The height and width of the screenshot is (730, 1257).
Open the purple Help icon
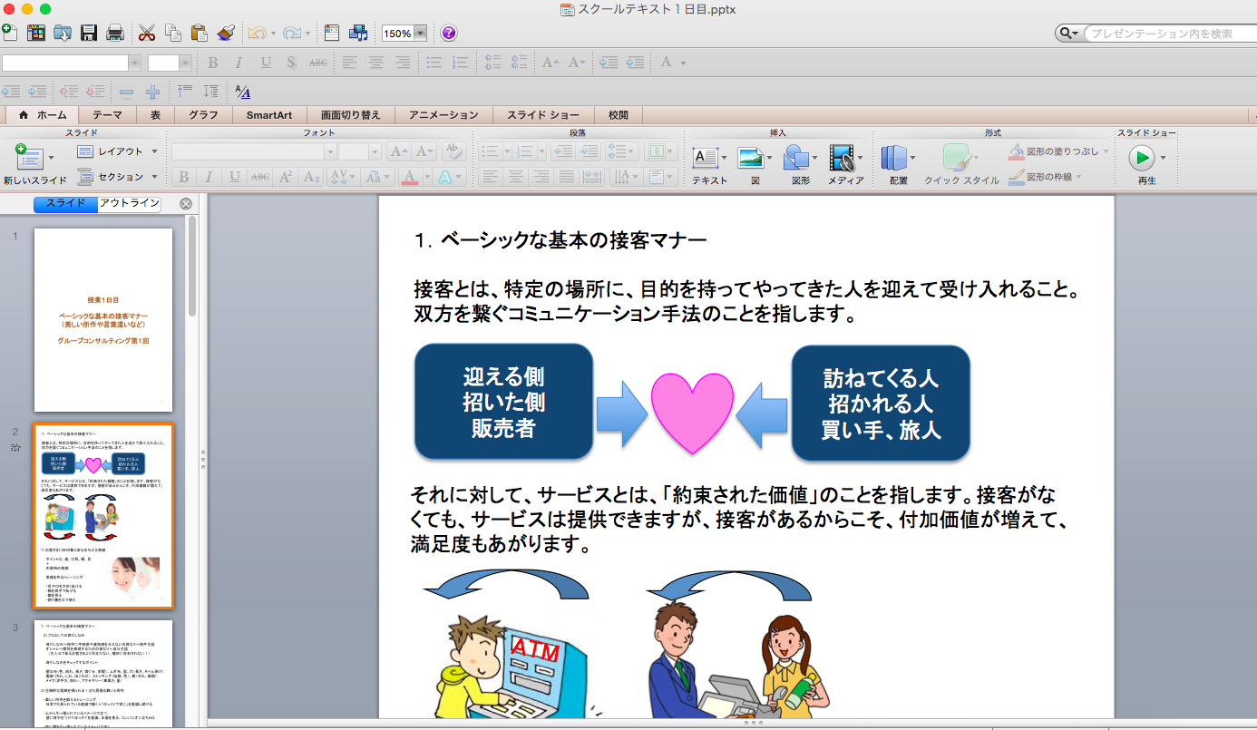449,34
